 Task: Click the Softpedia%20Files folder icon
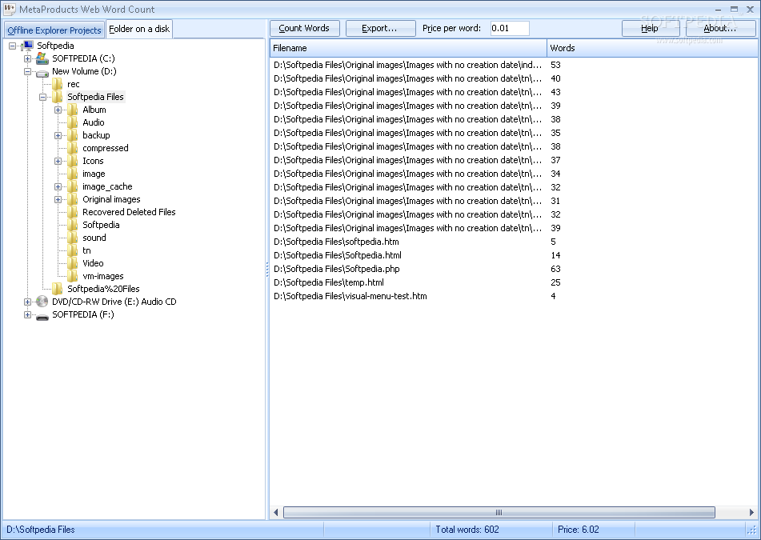pos(58,289)
